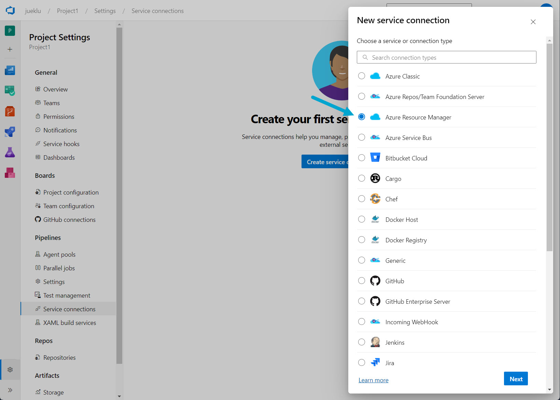The width and height of the screenshot is (560, 400).
Task: Select the GitHub connection type
Action: point(362,281)
